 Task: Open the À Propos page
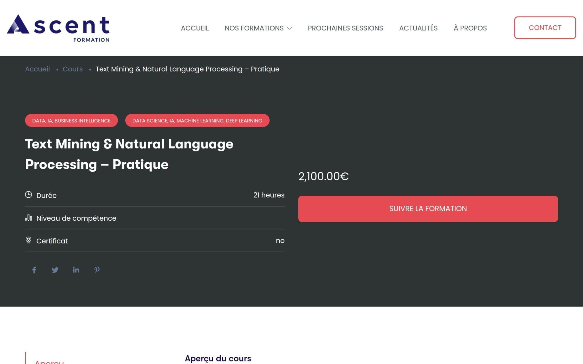pyautogui.click(x=470, y=28)
